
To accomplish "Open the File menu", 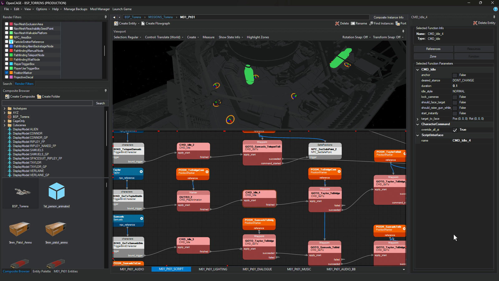I will pos(8,9).
